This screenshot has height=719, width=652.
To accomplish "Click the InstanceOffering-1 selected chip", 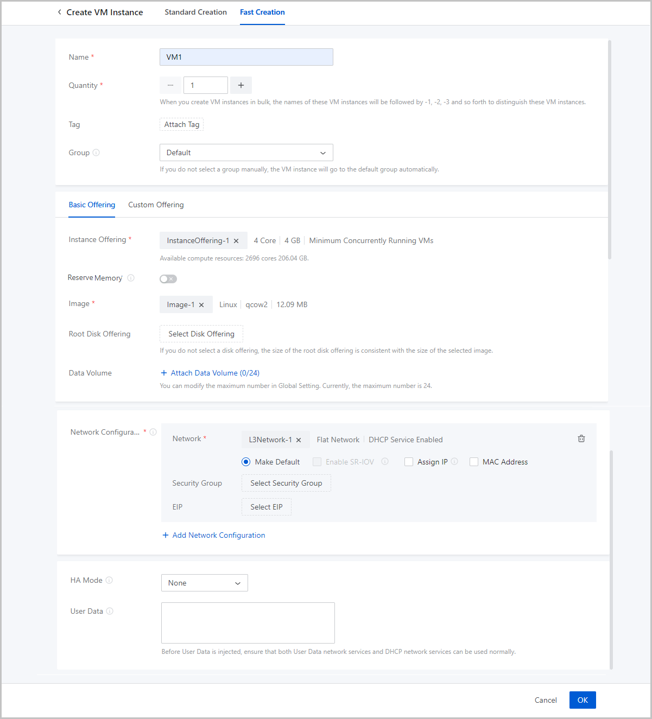I will click(204, 240).
